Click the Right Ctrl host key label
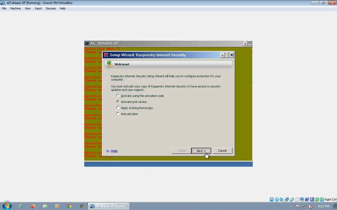Viewport: 337px width, 210px height. click(330, 199)
